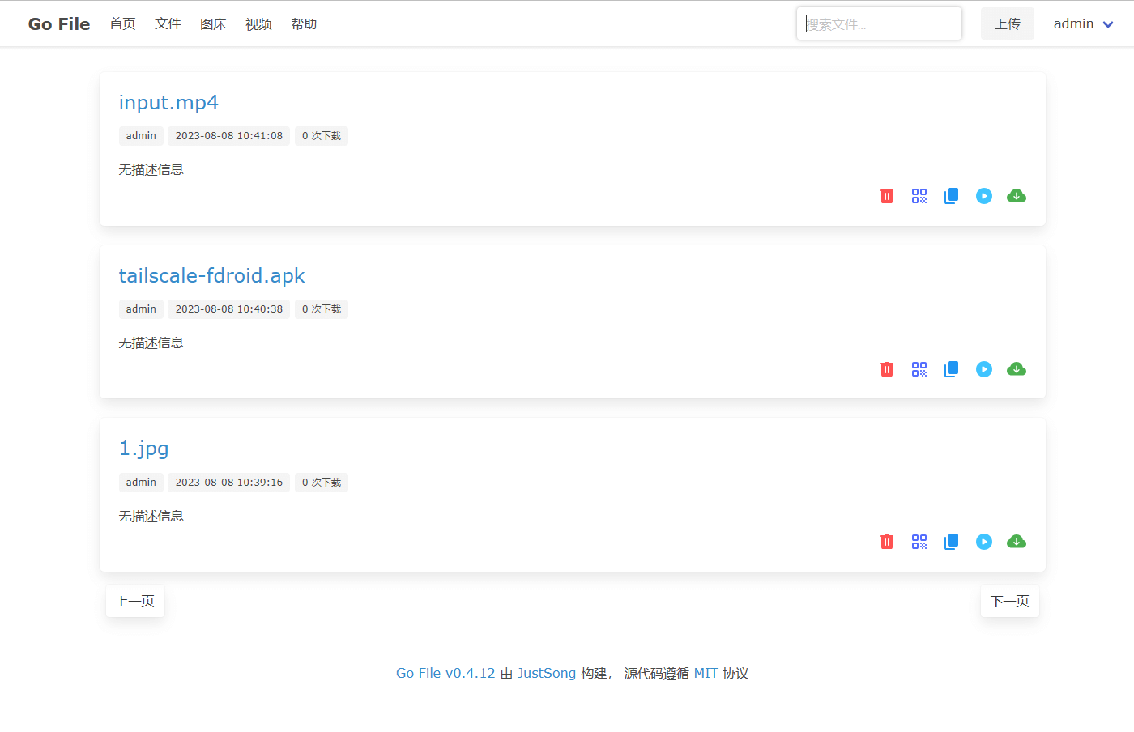
Task: Download 1.jpg via the cloud icon
Action: [1016, 541]
